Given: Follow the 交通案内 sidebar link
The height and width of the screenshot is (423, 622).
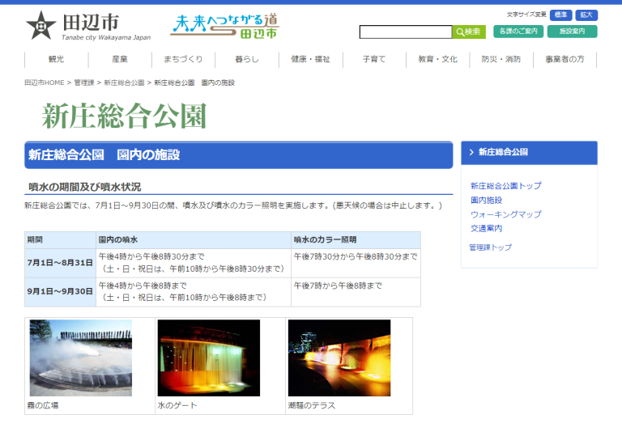Looking at the screenshot, I should [x=486, y=229].
